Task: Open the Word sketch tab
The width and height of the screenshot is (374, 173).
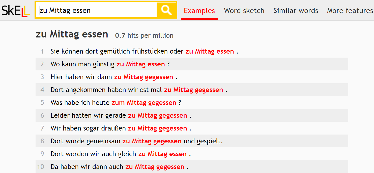Action: tap(244, 11)
